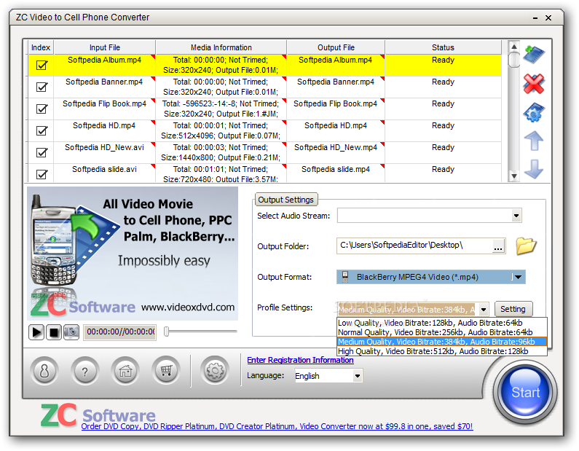
Task: Open the Select Audio Stream dropdown
Action: [516, 216]
